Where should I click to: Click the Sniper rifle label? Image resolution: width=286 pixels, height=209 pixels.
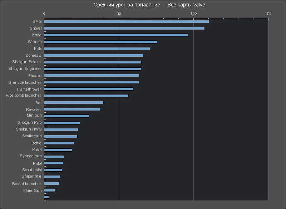pyautogui.click(x=31, y=177)
